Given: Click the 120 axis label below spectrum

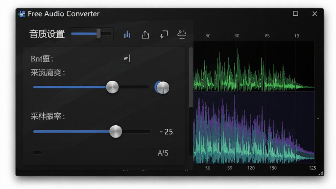Looking at the screenshot, I should 251,168.
